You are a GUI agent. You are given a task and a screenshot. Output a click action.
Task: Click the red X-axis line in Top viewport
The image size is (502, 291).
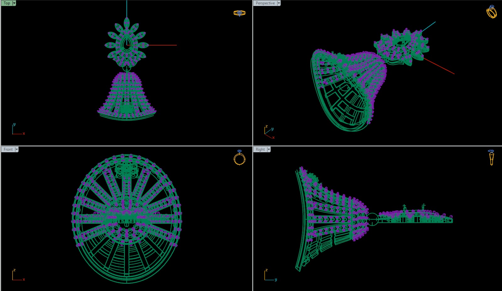pos(163,45)
